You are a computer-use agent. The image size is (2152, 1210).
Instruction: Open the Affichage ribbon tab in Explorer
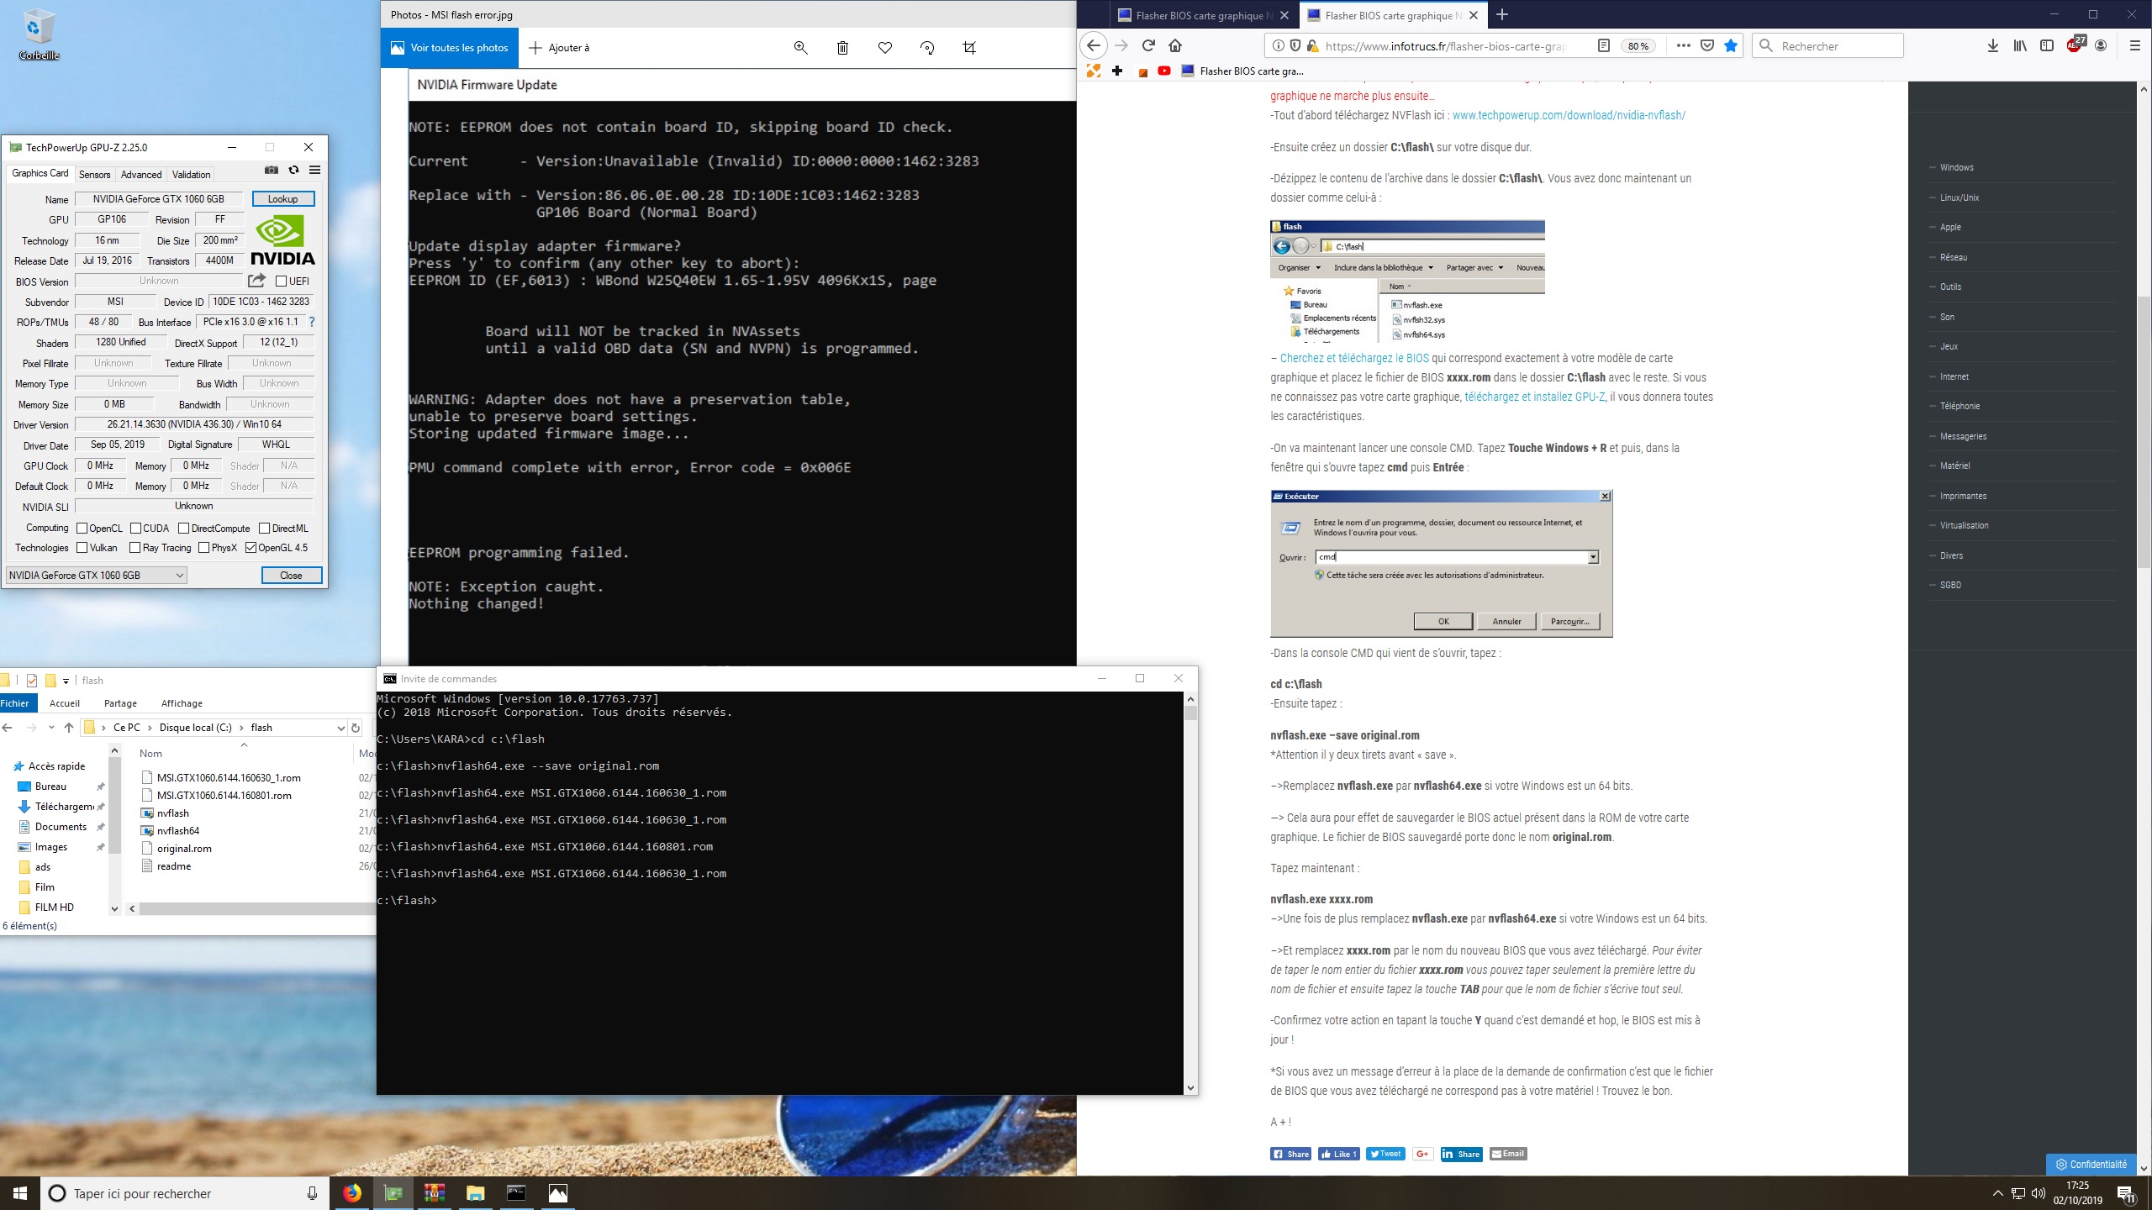point(182,703)
